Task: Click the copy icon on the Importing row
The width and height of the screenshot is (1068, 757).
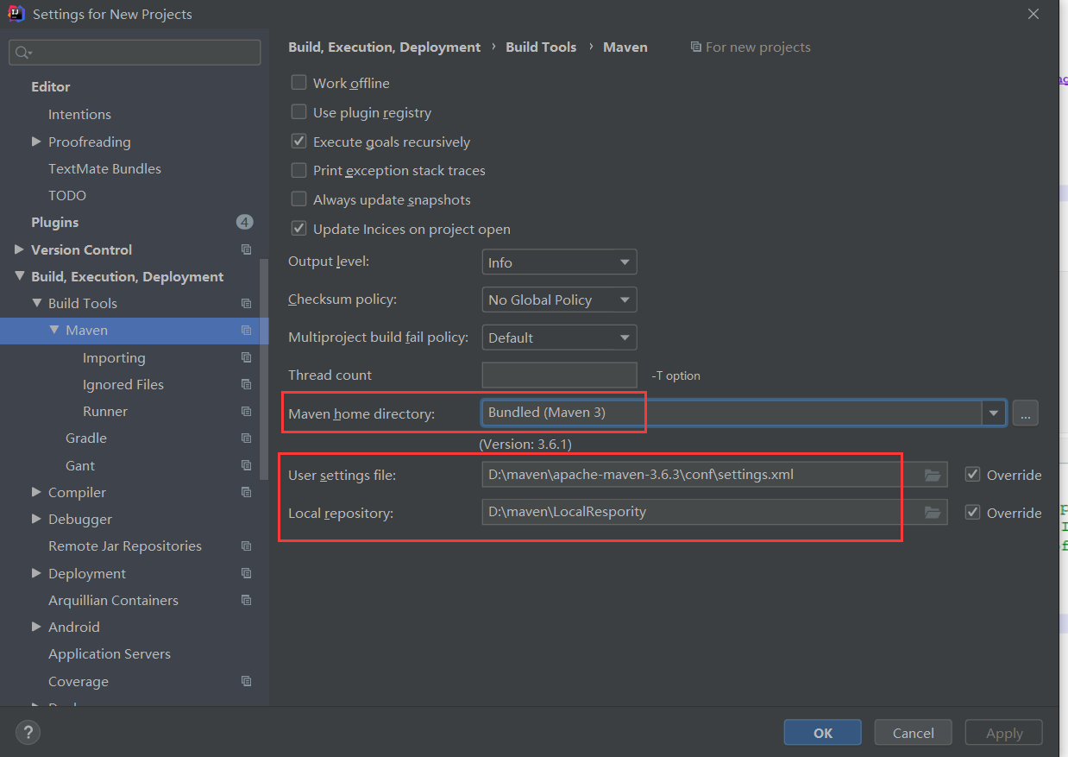Action: (247, 357)
